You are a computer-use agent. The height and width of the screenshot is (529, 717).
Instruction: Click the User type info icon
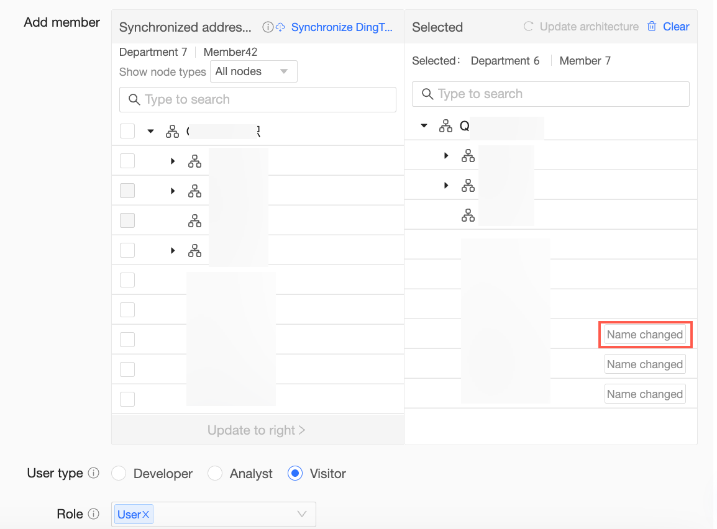[93, 474]
